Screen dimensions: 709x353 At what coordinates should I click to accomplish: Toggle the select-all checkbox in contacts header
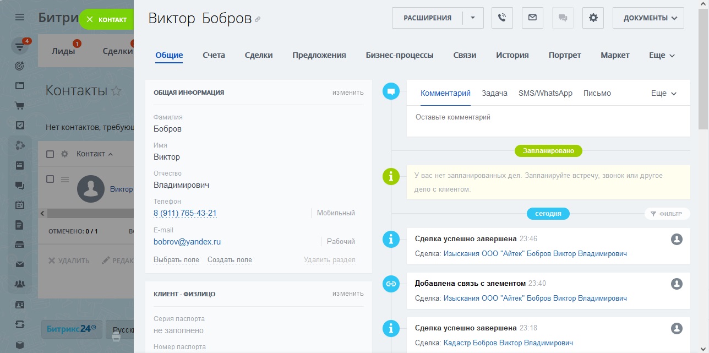coord(50,154)
